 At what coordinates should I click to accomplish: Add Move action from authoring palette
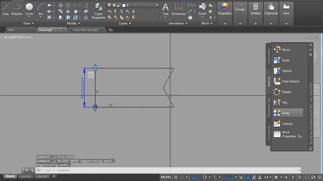282,49
